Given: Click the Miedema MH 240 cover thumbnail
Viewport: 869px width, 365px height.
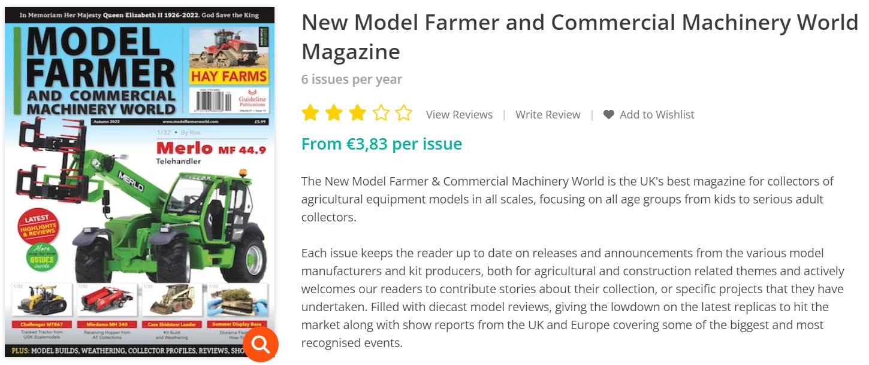Looking at the screenshot, I should [x=107, y=302].
